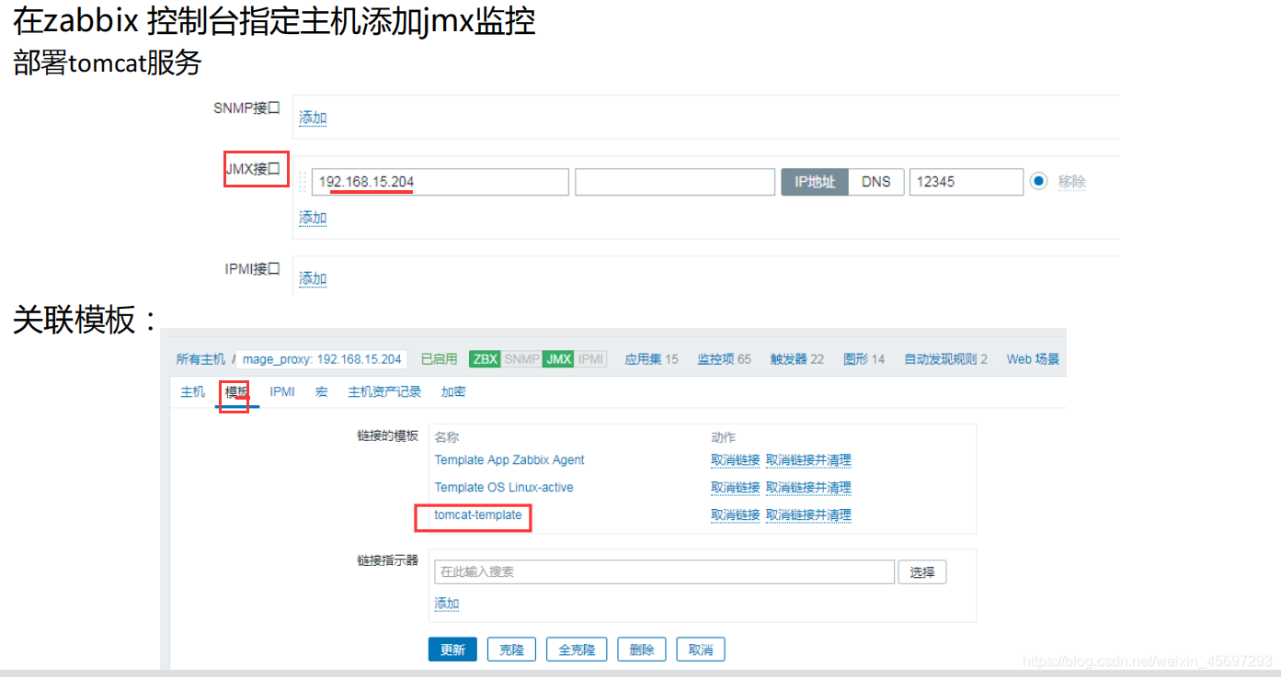Screen dimensions: 1281x678
Task: Click the empty JMX DNS name field
Action: 675,182
